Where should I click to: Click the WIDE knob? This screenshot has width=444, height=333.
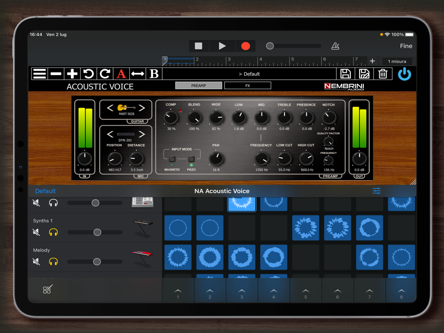pos(216,118)
